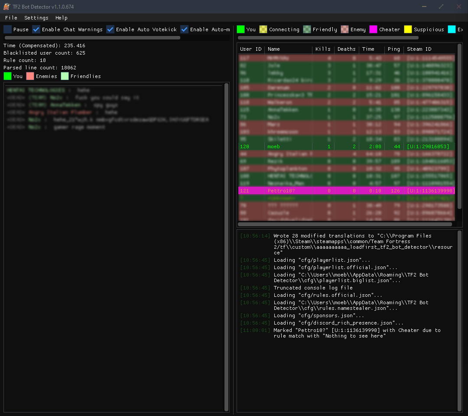Click user ID 121 cell
Image resolution: width=468 pixels, height=416 pixels.
point(244,191)
